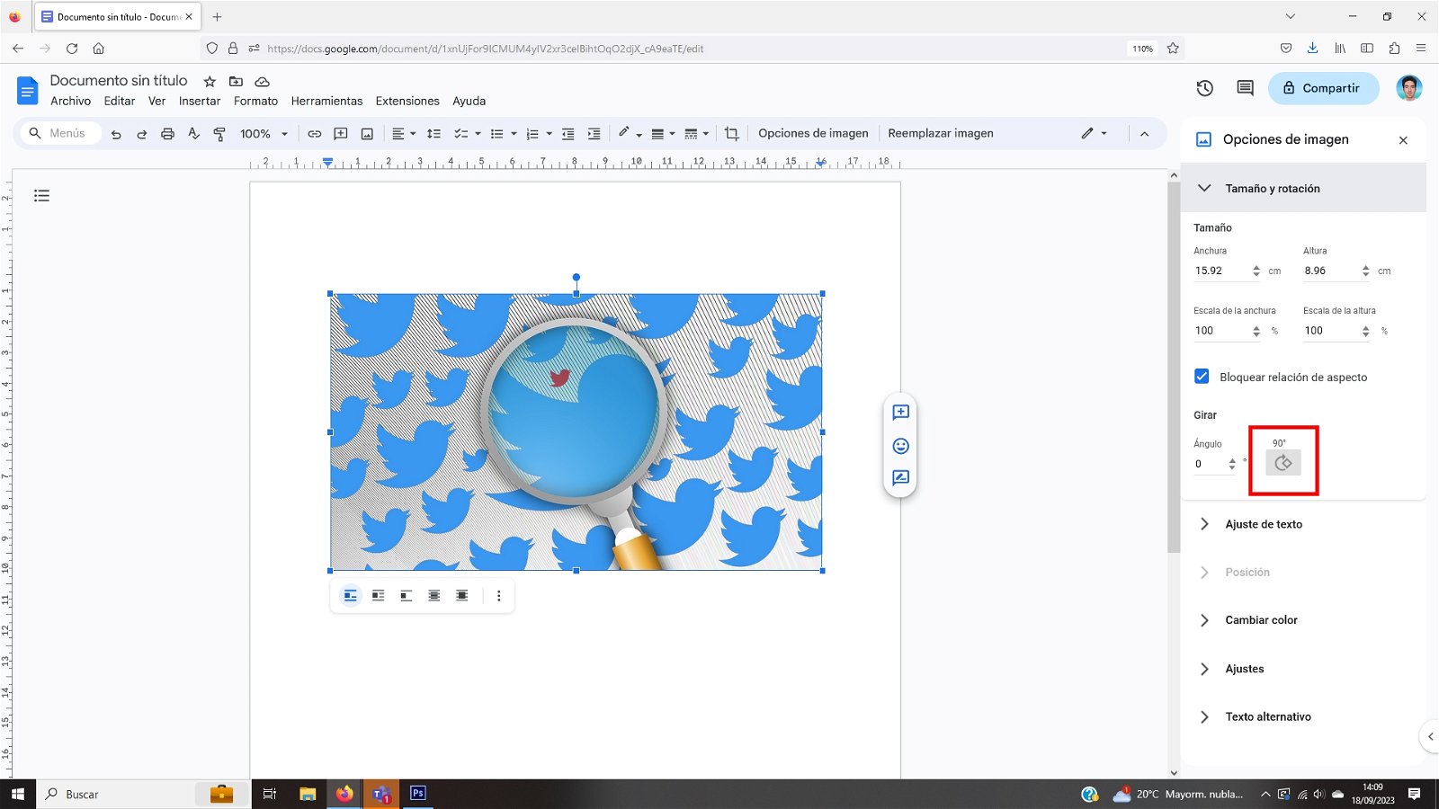1439x809 pixels.
Task: Open the Editar menu
Action: pos(120,102)
